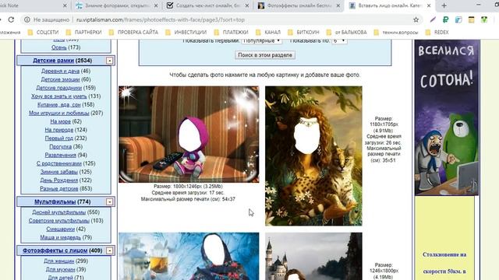Open the ПЛАТЕЖКИ bookmarks folder

(232, 32)
